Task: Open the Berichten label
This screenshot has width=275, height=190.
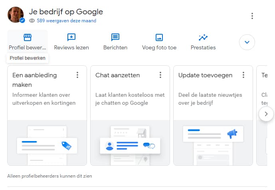Action: coord(115,47)
